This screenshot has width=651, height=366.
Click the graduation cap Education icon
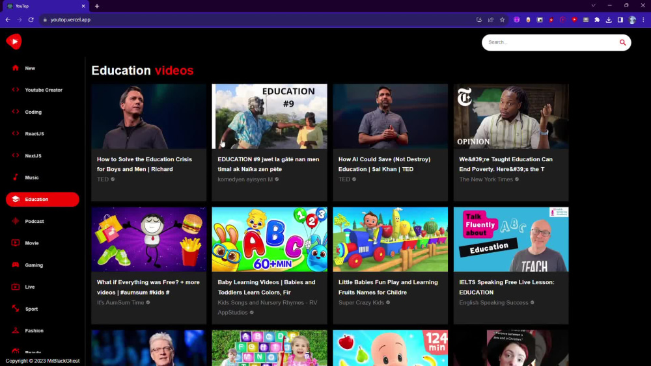point(16,199)
